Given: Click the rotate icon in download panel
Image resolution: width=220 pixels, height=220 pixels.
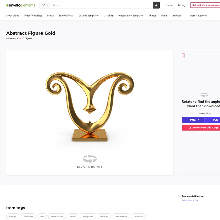Looking at the screenshot, I should tap(204, 95).
